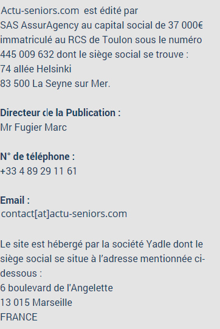
Task: Click the phone number +33 4 89 29 11 61
Action: click(38, 171)
